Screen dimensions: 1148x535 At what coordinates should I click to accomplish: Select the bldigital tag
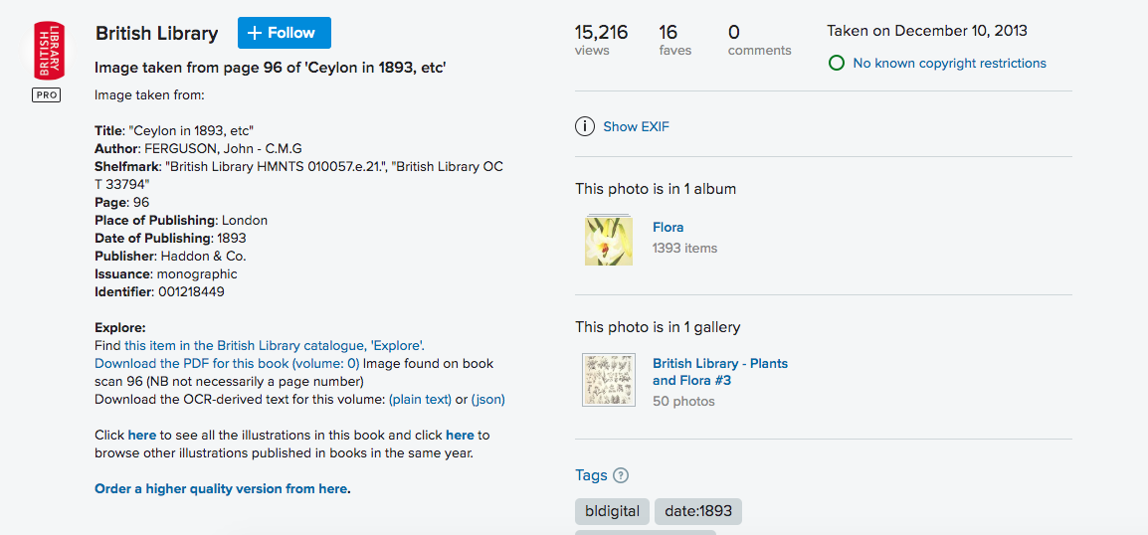click(612, 511)
